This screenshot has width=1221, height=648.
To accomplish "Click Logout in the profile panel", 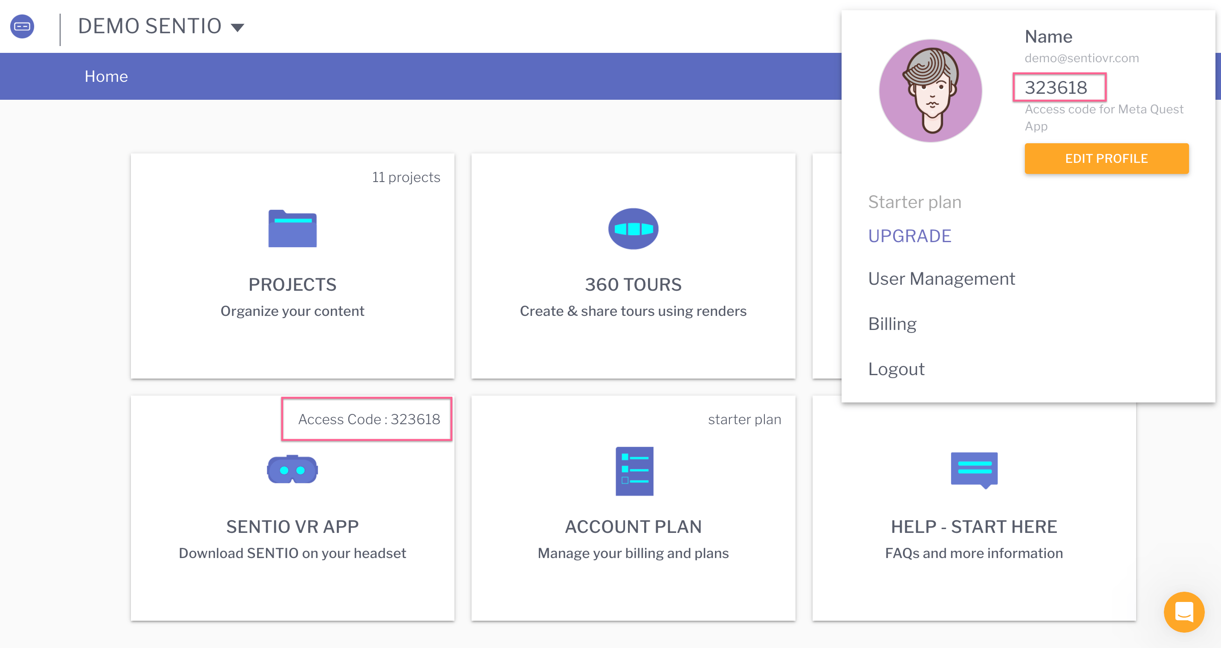I will [x=896, y=369].
